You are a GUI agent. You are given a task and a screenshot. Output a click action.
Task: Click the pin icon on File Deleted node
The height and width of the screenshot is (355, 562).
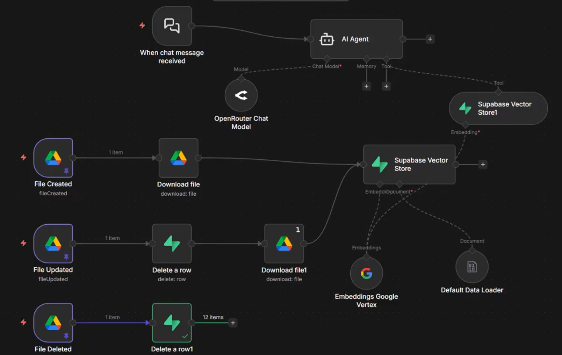(x=66, y=336)
